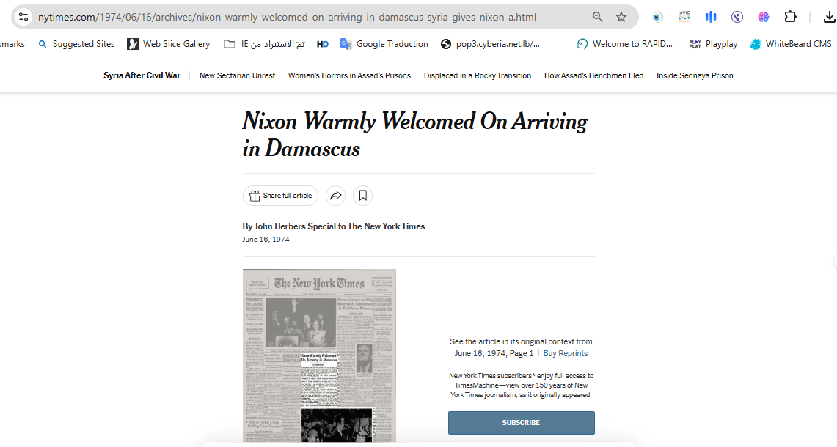Click the zoom magnifier icon in address bar
837x447 pixels.
[598, 17]
